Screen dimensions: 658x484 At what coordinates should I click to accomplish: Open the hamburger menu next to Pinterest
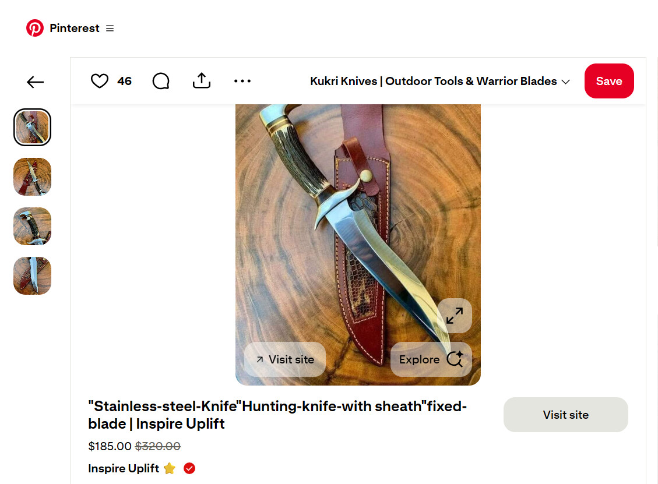110,28
